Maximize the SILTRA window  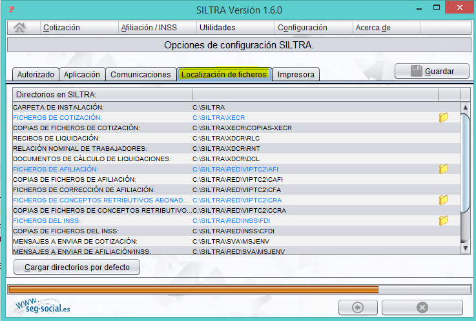click(x=437, y=8)
